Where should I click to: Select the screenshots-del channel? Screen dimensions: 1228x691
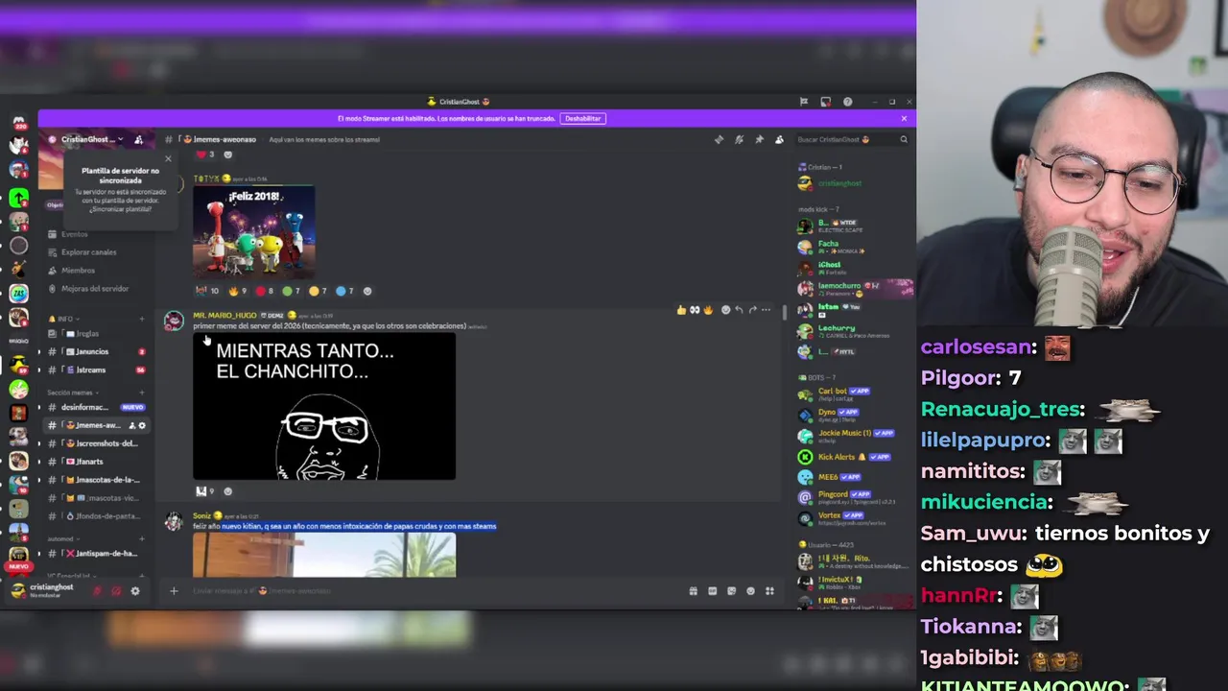click(x=96, y=443)
